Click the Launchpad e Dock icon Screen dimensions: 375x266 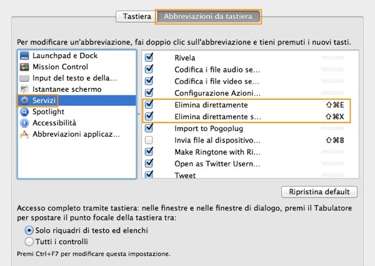pyautogui.click(x=24, y=56)
